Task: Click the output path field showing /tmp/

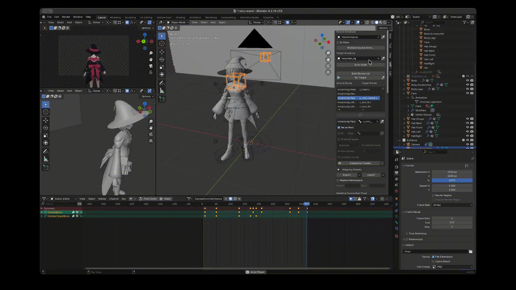Action: pos(435,252)
